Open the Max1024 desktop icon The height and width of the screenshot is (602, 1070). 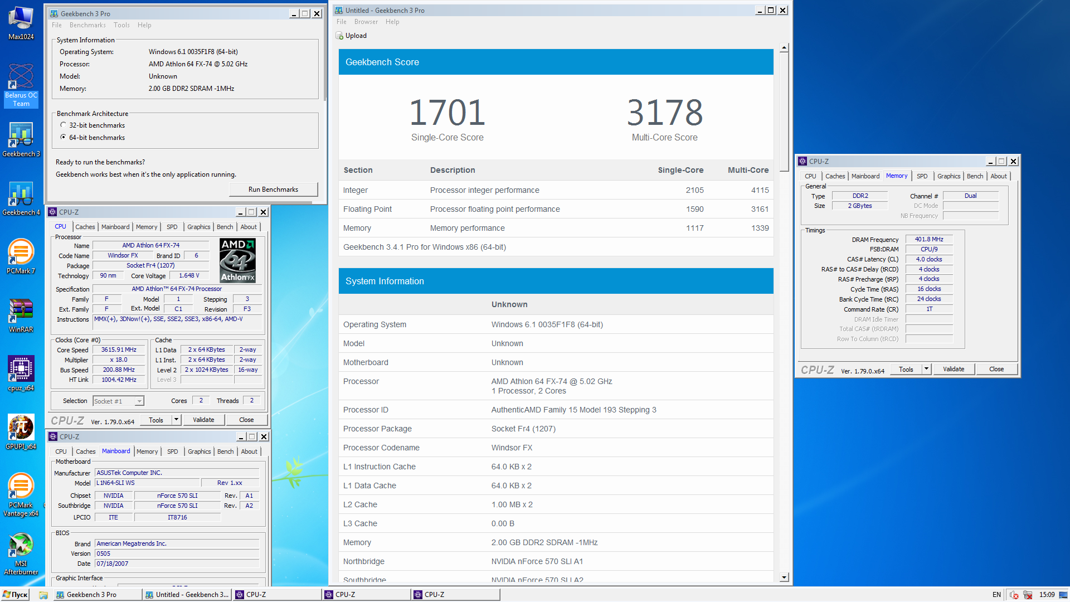click(x=21, y=23)
